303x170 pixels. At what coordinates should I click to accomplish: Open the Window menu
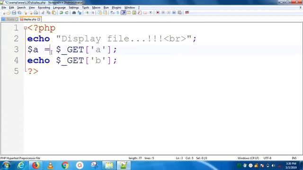pos(130,8)
